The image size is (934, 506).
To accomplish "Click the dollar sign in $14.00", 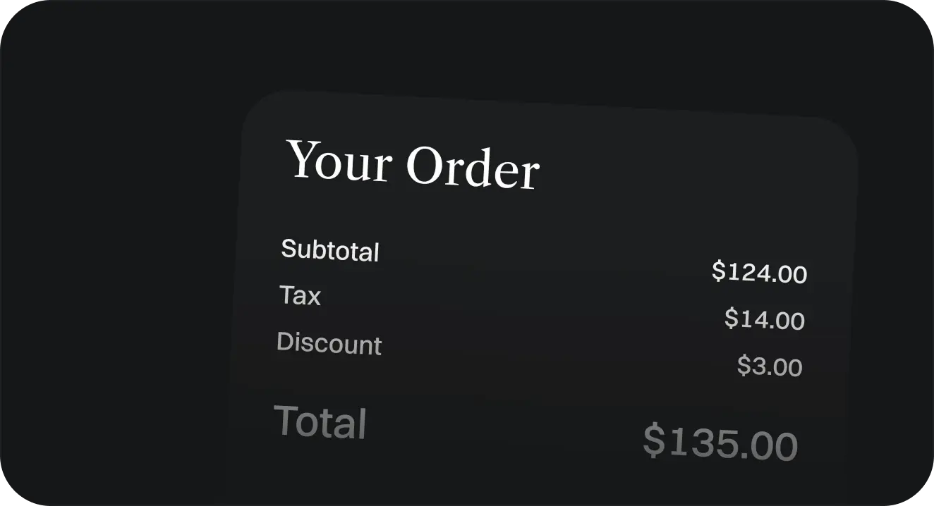I will (731, 318).
